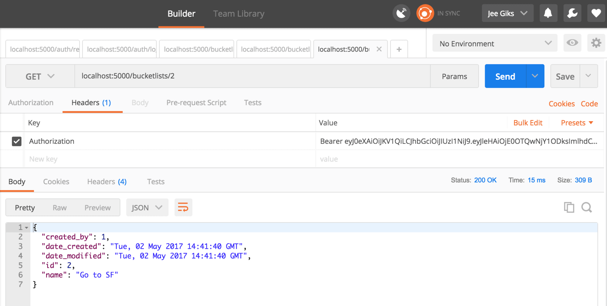Open the GET method dropdown

click(x=40, y=76)
